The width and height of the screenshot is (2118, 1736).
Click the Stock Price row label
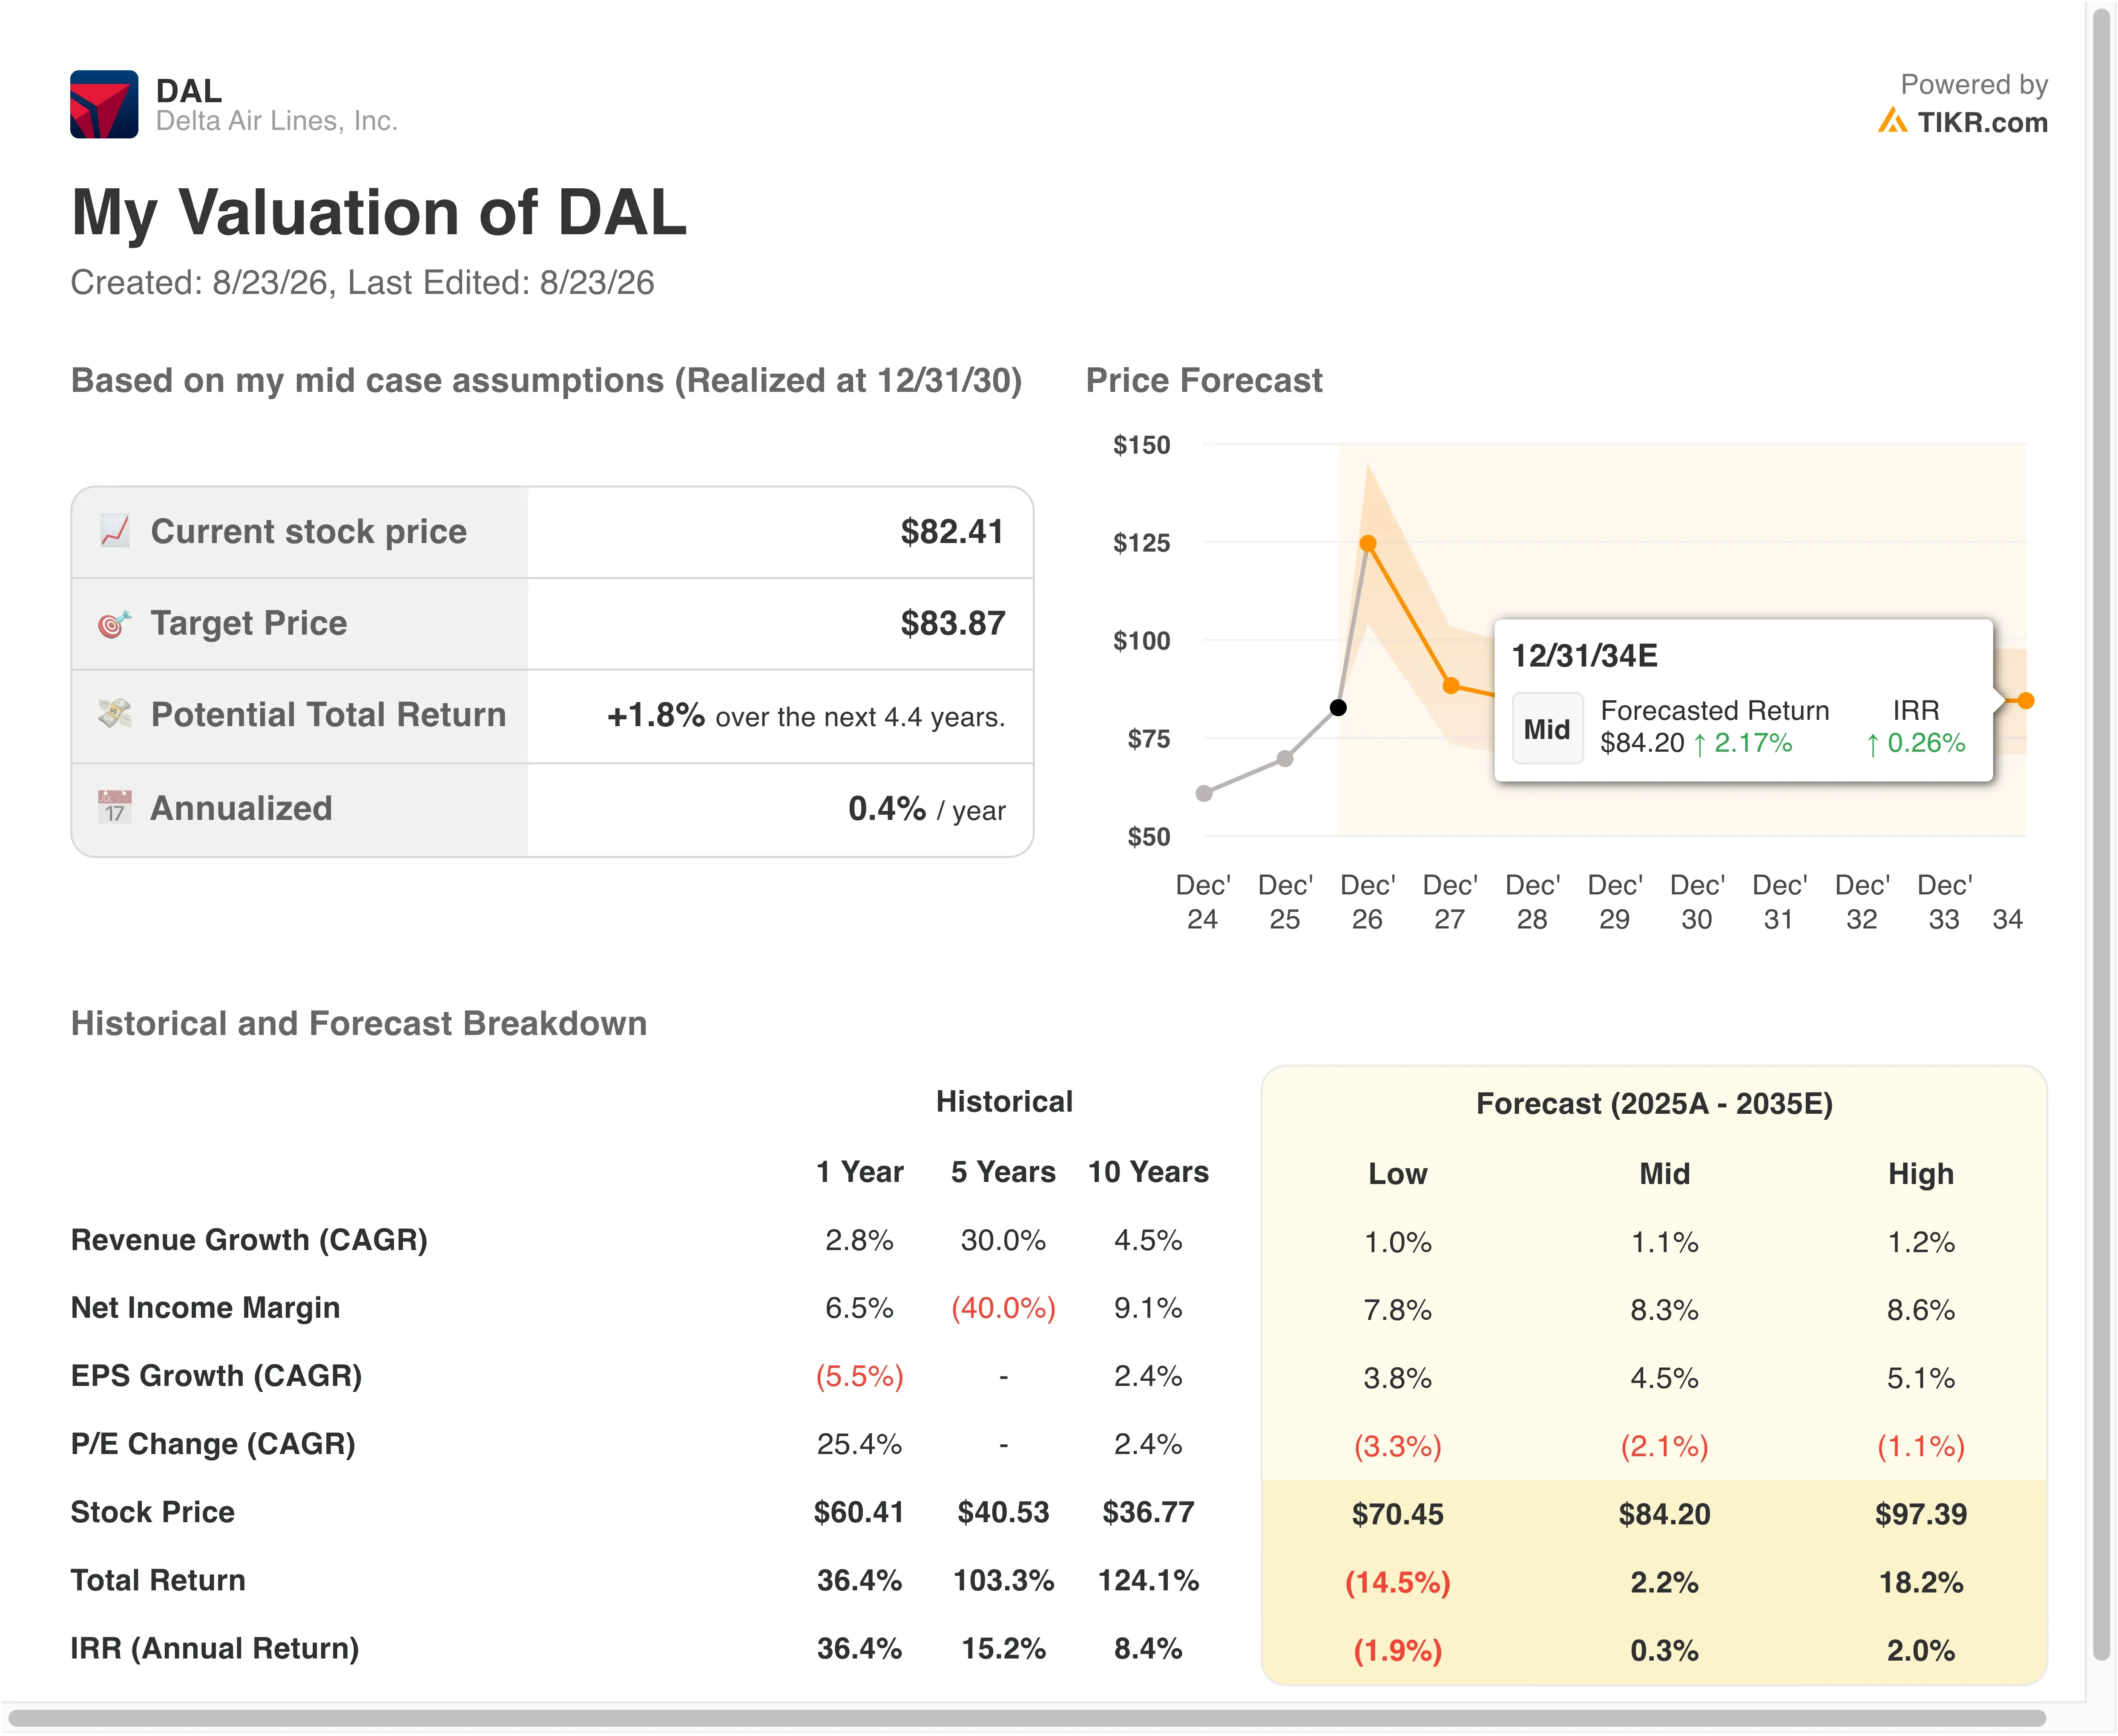click(152, 1512)
